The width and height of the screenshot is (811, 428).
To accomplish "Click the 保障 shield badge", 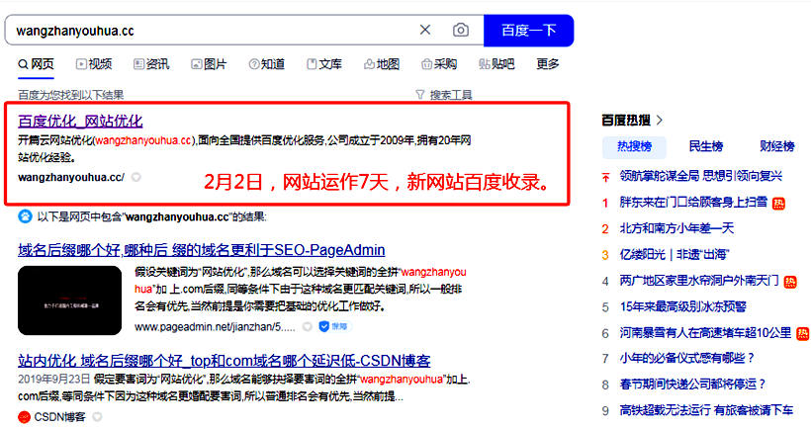I will [334, 327].
